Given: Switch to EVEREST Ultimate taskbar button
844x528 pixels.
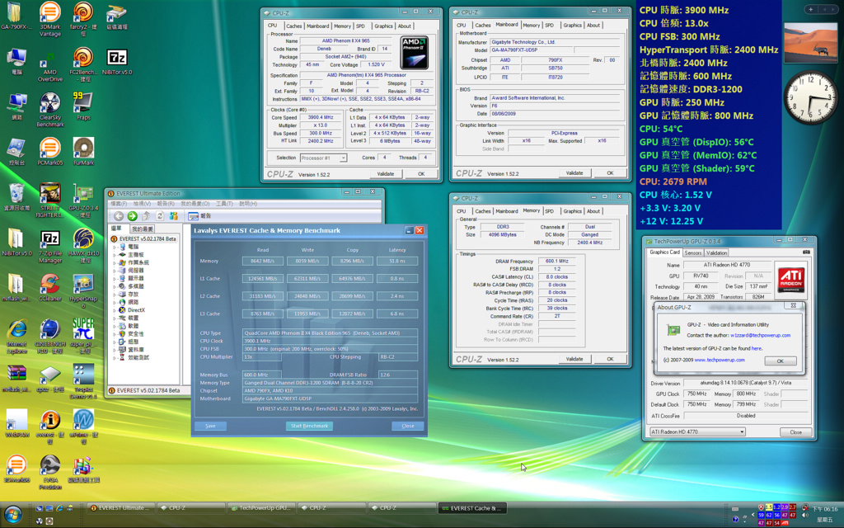Looking at the screenshot, I should point(121,507).
